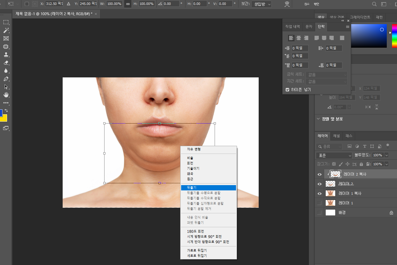Select the Path Selection arrow tool
This screenshot has width=397, height=265.
pyautogui.click(x=6, y=87)
